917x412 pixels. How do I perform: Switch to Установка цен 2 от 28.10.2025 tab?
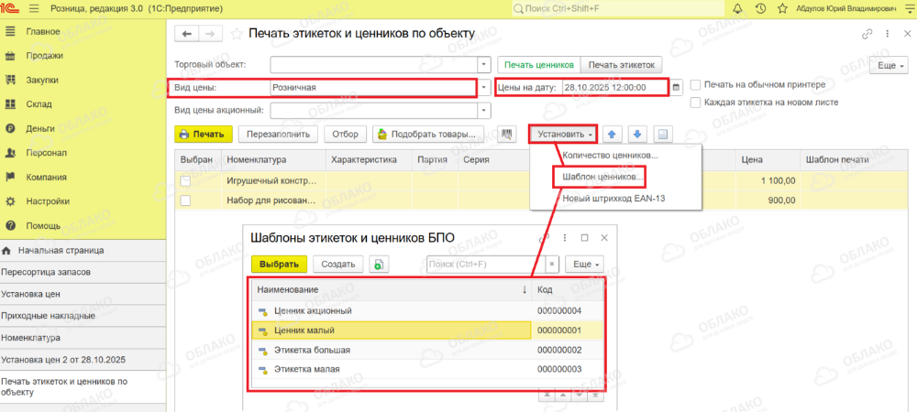tap(83, 360)
